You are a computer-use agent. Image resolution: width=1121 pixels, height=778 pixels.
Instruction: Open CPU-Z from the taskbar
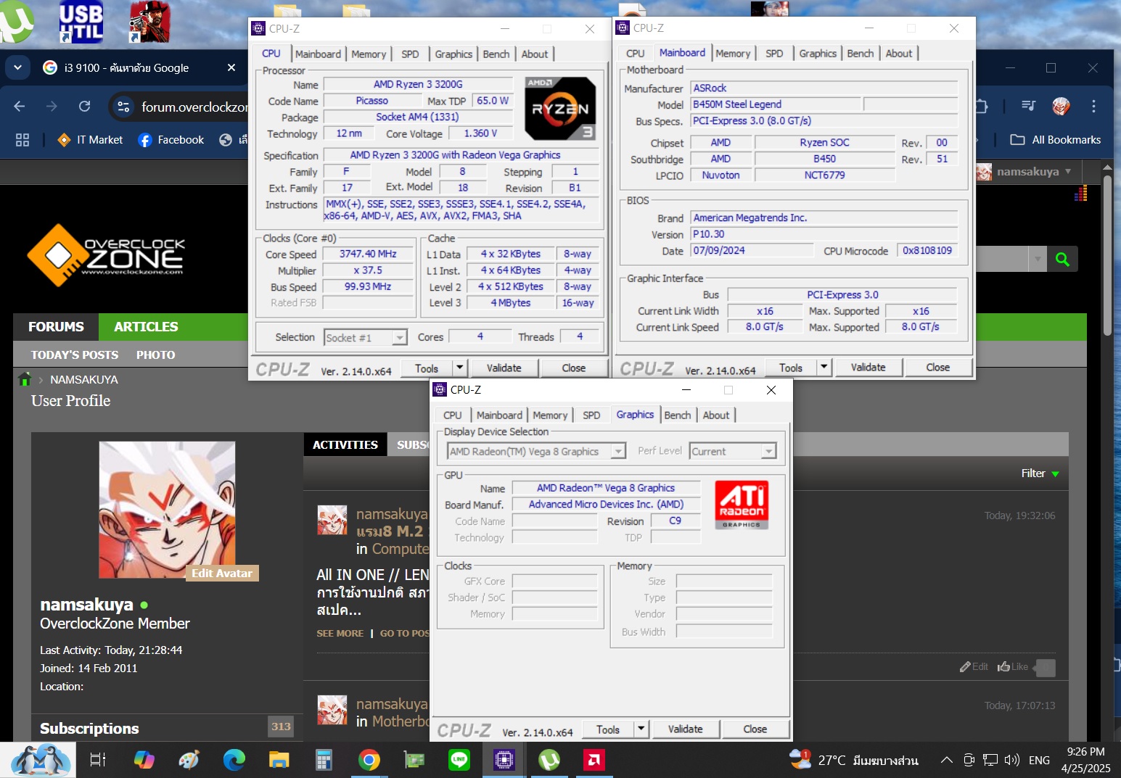[504, 760]
